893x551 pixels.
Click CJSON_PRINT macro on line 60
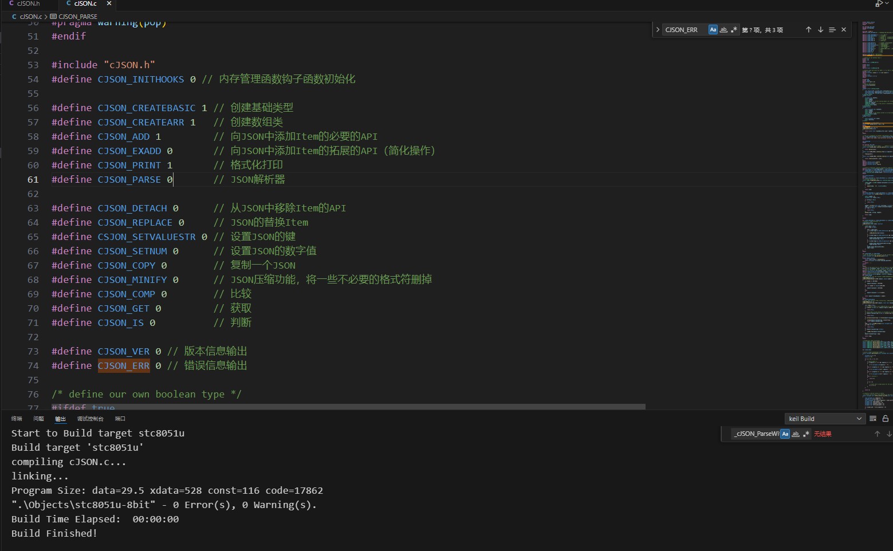[x=129, y=165]
